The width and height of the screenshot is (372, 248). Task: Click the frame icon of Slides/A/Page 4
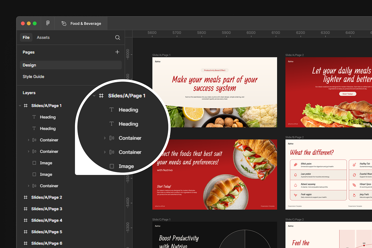(x=26, y=220)
